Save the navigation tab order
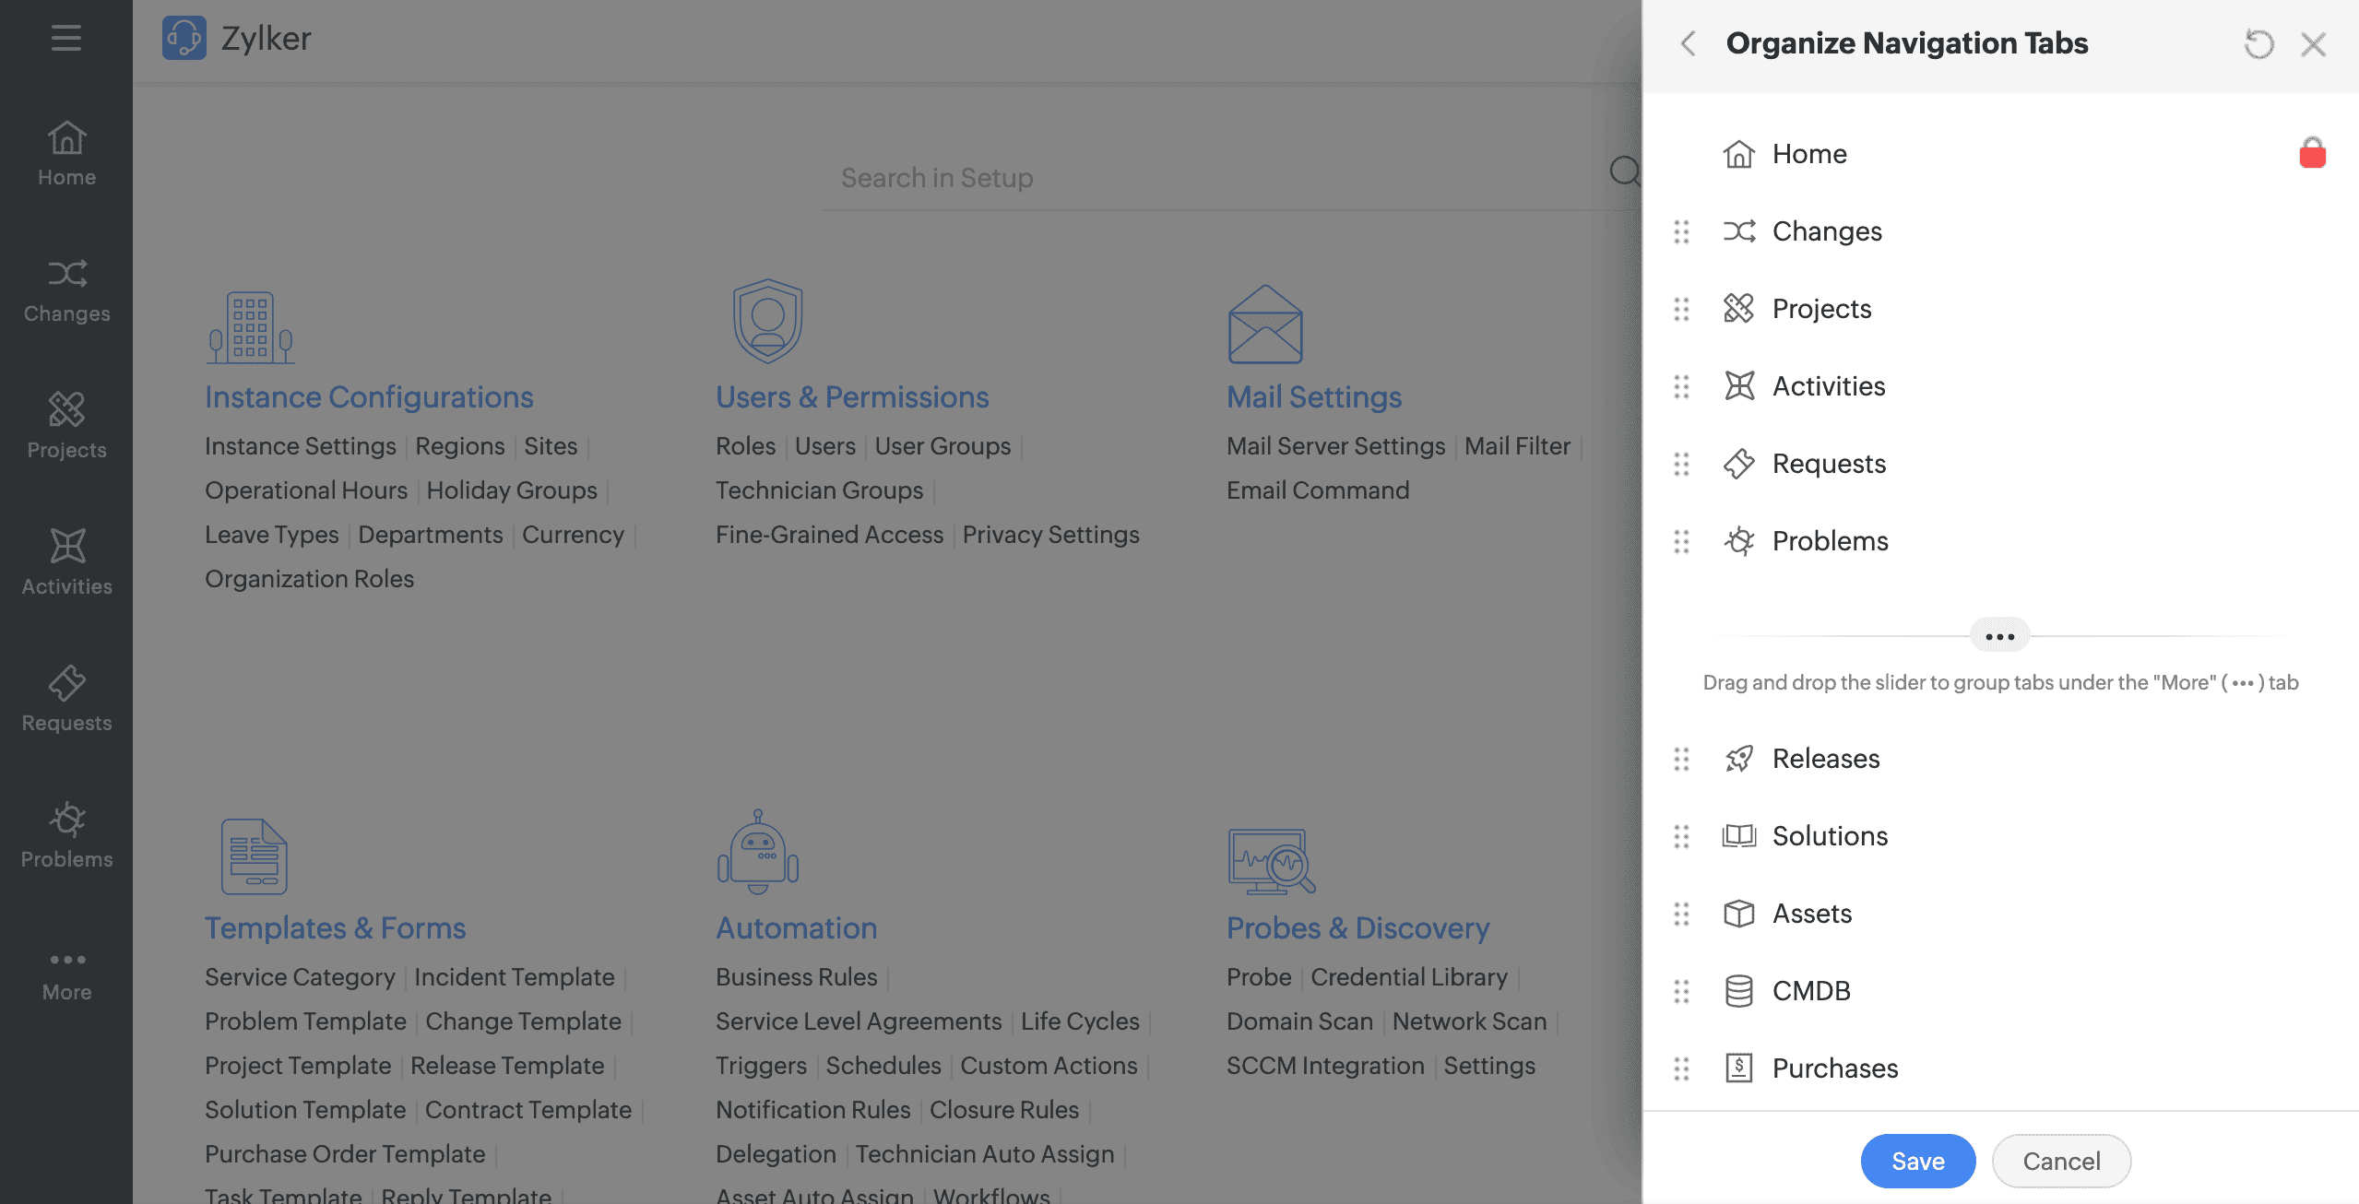This screenshot has height=1204, width=2359. point(1917,1161)
